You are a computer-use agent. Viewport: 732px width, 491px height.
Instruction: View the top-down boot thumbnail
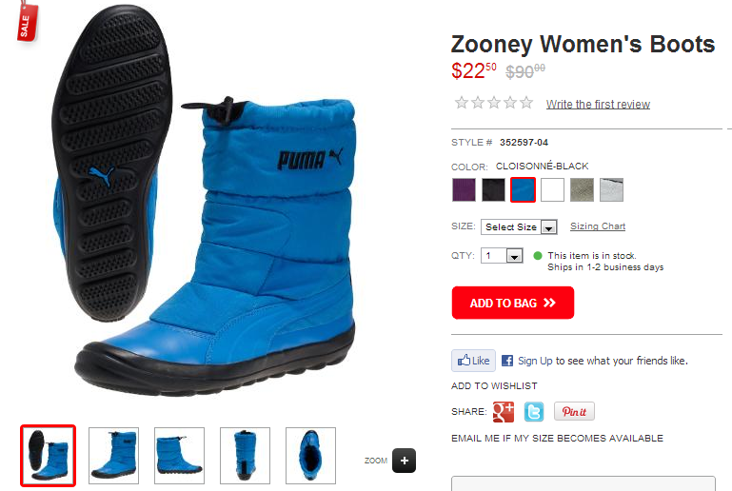[x=310, y=456]
